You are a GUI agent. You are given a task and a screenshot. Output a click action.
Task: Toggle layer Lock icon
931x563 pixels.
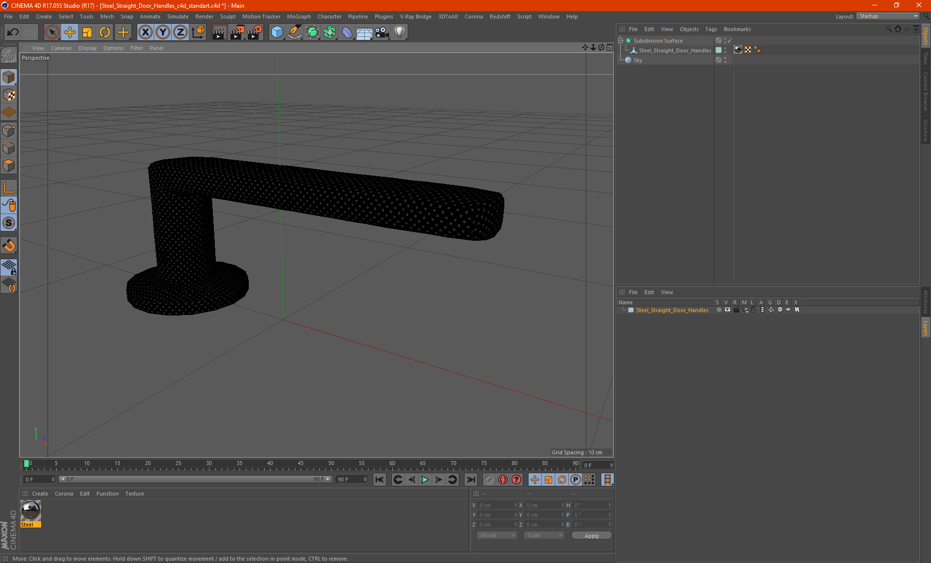pyautogui.click(x=753, y=310)
